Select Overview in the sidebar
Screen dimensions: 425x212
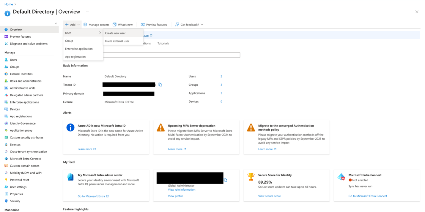[29, 29]
